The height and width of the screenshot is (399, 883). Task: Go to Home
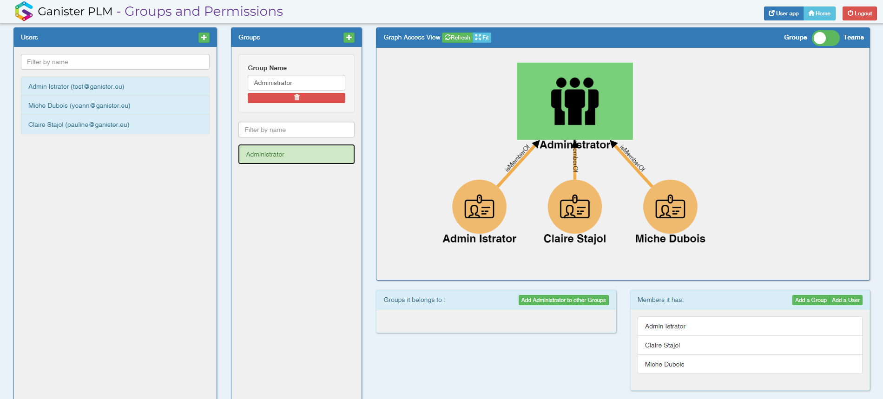819,13
